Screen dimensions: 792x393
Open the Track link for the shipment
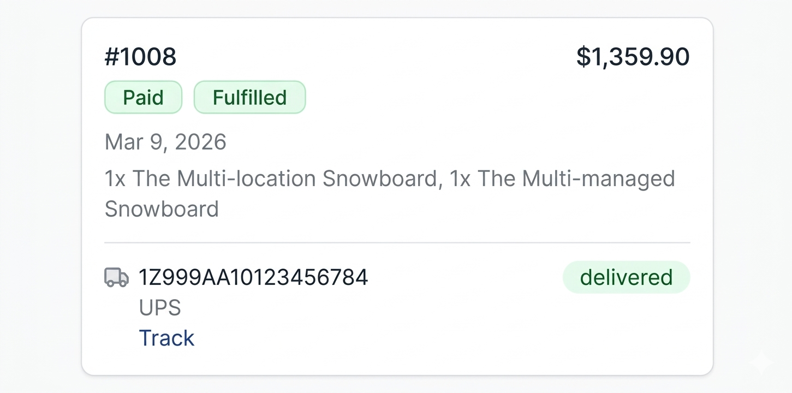[x=166, y=338]
